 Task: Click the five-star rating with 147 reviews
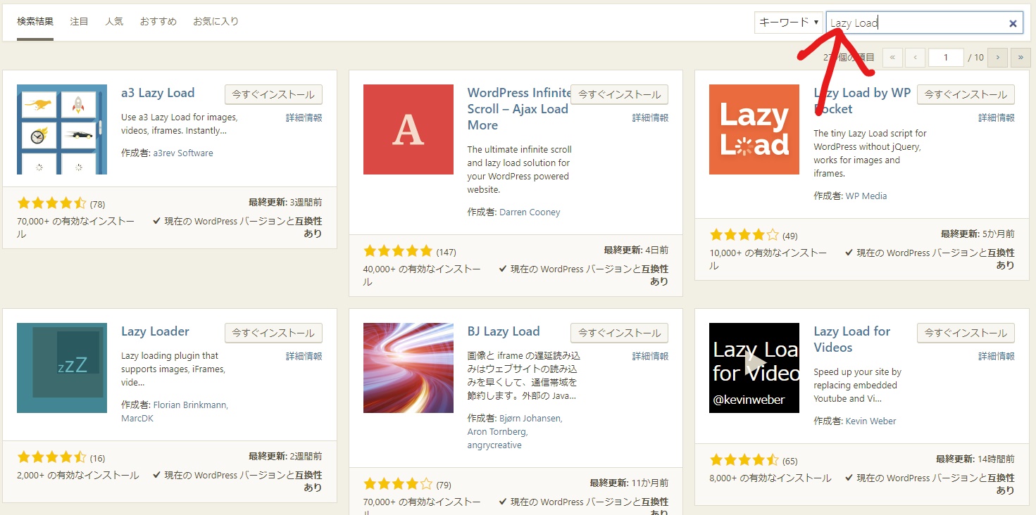398,251
